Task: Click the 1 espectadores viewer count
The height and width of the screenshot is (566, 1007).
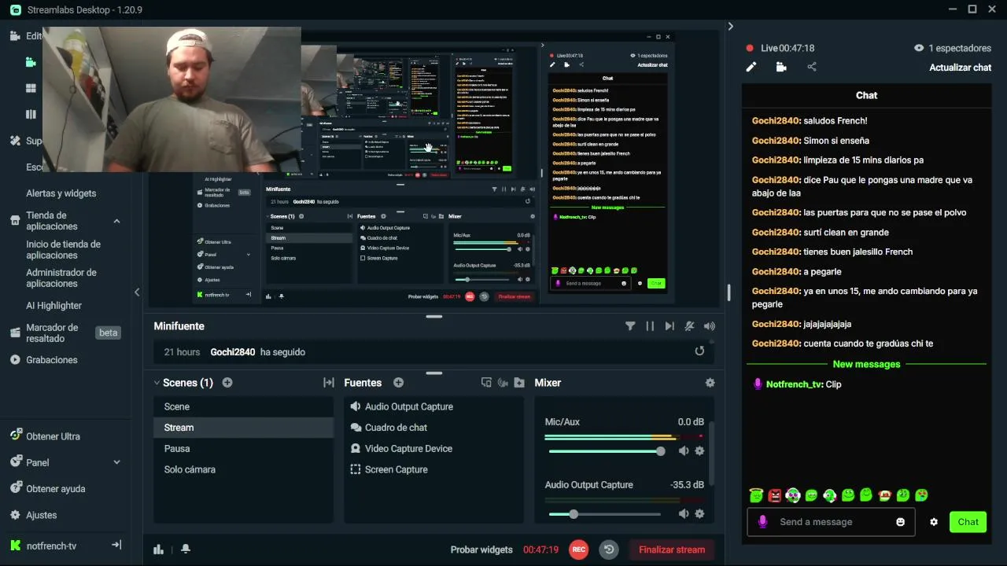Action: 953,48
